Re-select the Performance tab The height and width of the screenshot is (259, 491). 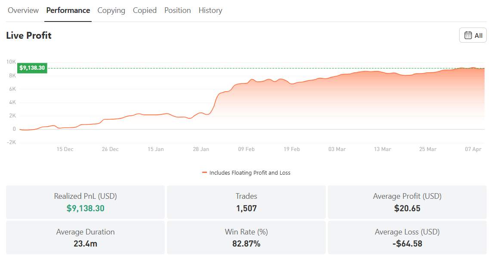(68, 10)
